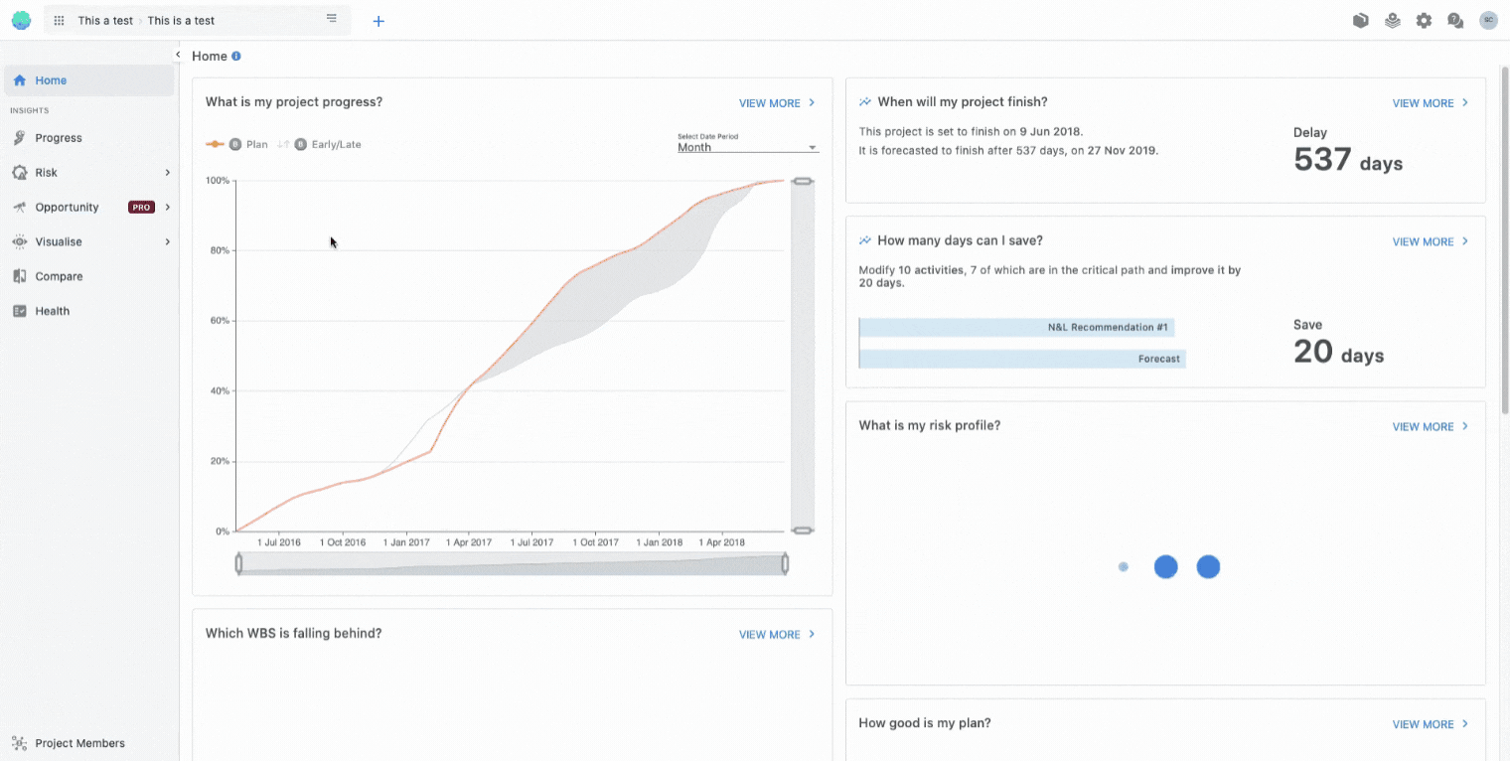Click the trend icon beside 'When will my project finish?'

point(865,101)
